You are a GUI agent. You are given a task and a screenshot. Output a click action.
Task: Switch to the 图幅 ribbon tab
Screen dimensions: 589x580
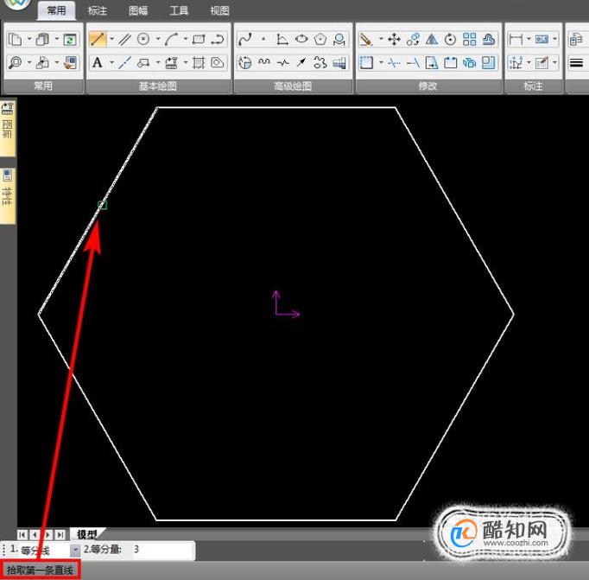[138, 10]
